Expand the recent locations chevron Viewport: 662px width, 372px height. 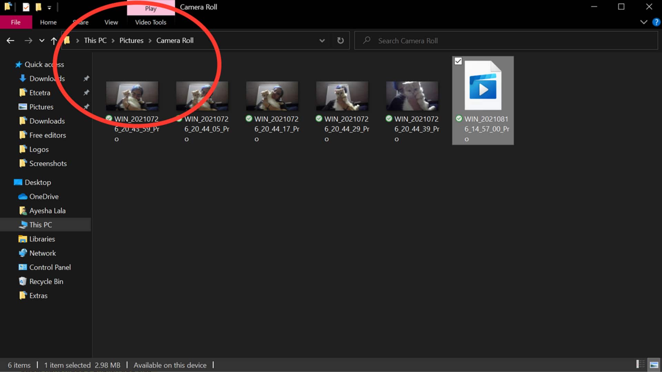point(42,40)
